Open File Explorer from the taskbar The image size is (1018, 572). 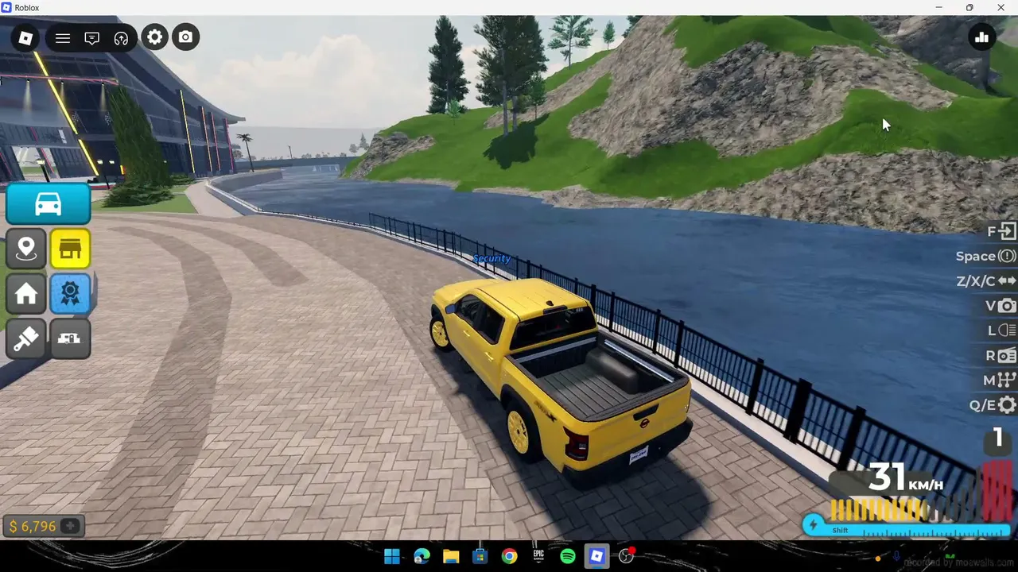pos(451,556)
